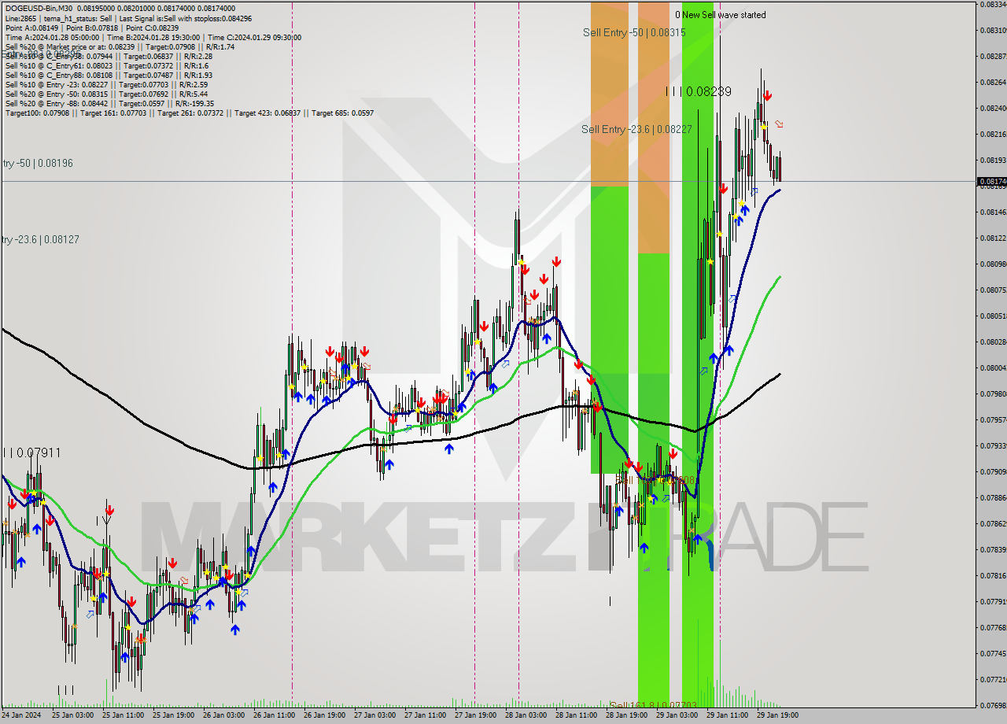Click the '25 Jan 19:00' time axis label
Screen dimensions: 1007x724
click(x=173, y=715)
